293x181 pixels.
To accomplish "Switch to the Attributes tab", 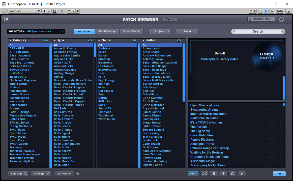I will click(84, 31).
